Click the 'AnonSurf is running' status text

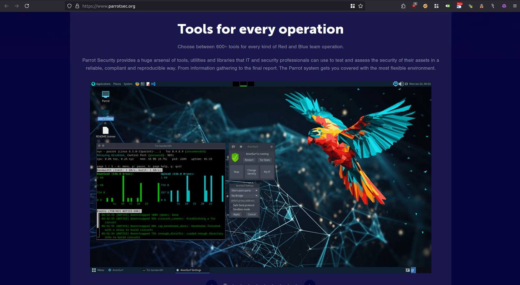(257, 154)
